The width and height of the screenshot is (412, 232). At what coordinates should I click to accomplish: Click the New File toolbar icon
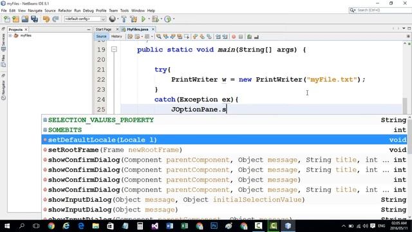tap(7, 19)
